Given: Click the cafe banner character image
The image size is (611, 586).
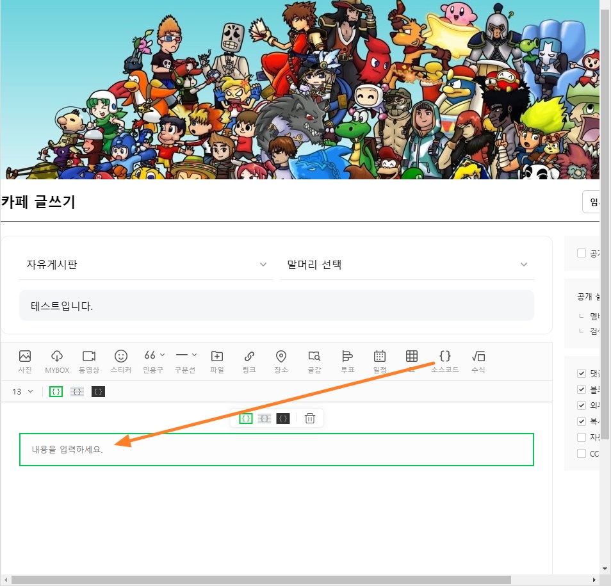Looking at the screenshot, I should [300, 90].
